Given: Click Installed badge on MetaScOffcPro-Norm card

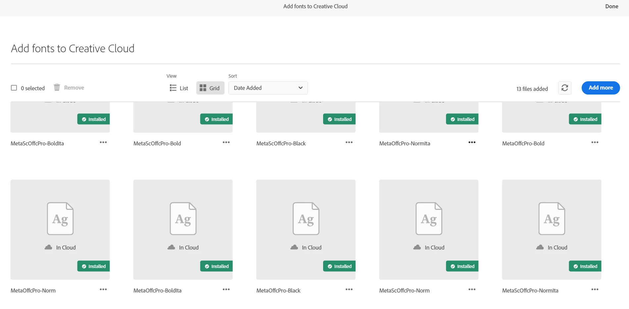Looking at the screenshot, I should coord(462,266).
